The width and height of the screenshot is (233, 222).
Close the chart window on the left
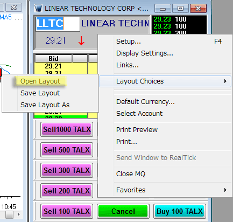[14, 8]
